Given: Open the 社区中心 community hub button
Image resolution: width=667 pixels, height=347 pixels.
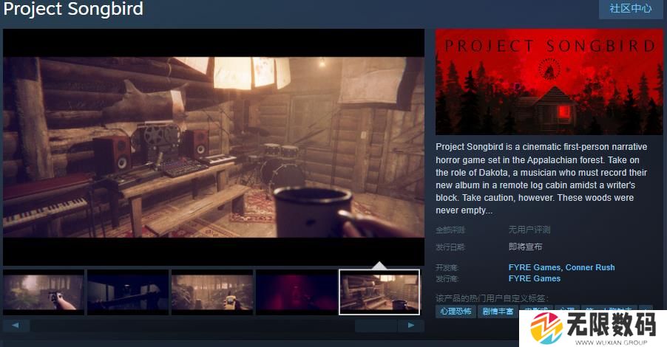Looking at the screenshot, I should point(631,9).
